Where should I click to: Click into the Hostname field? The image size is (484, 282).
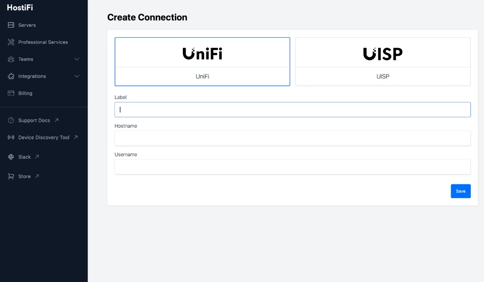[x=292, y=138]
